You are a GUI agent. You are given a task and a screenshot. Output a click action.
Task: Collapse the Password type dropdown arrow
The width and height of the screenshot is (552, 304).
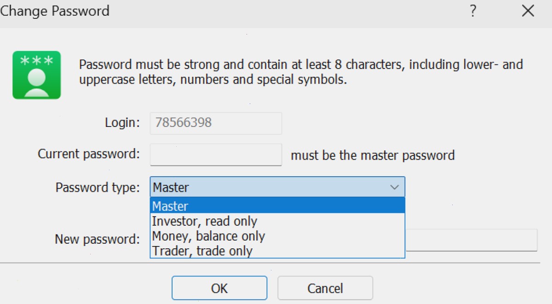394,187
